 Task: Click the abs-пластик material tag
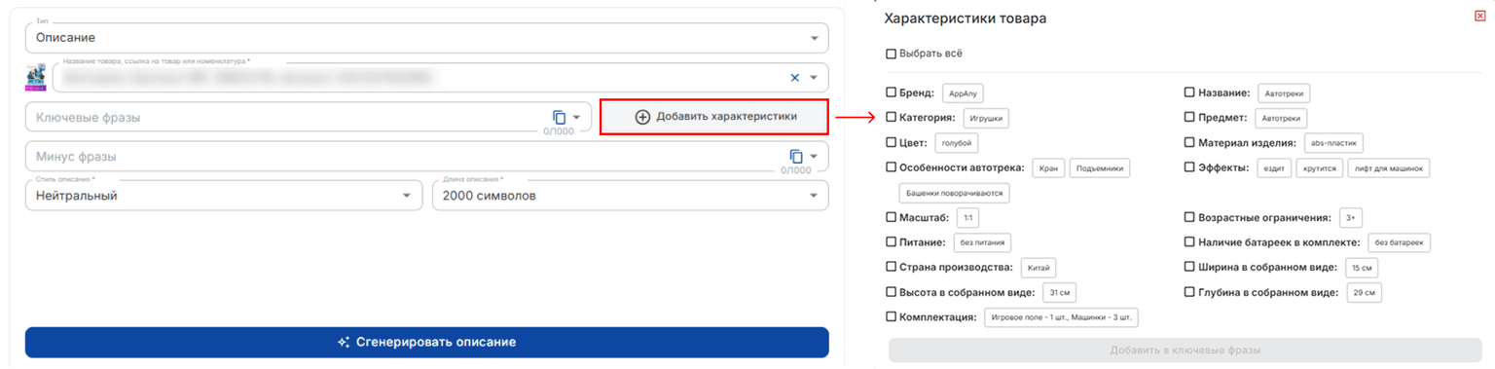coord(1333,143)
